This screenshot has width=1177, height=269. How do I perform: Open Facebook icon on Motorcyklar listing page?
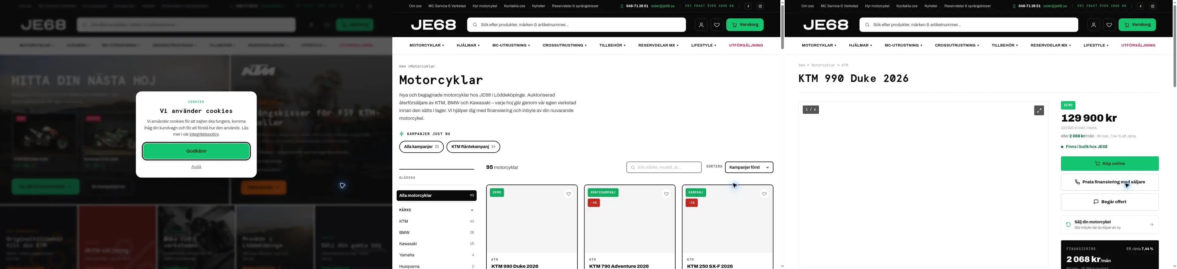pos(748,6)
